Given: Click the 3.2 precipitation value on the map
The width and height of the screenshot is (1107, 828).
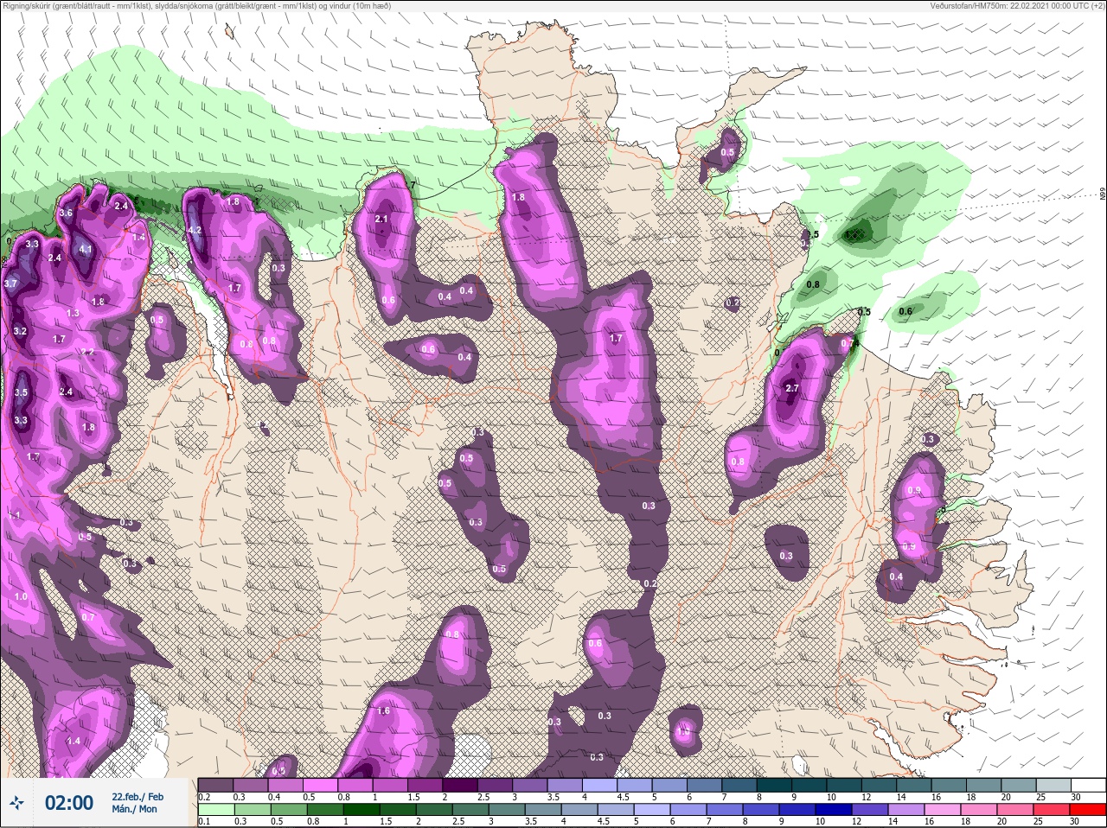Looking at the screenshot, I should 21,332.
